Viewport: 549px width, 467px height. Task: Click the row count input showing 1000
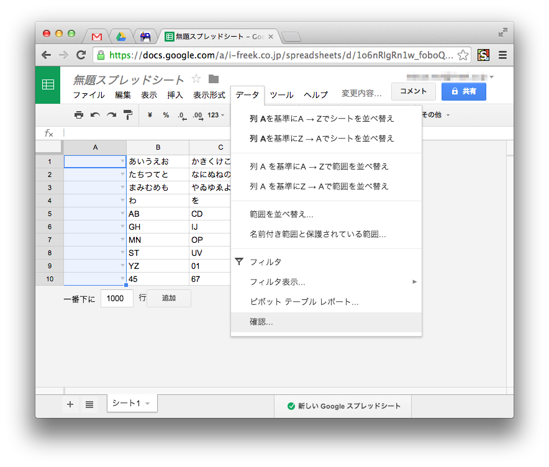(x=117, y=298)
